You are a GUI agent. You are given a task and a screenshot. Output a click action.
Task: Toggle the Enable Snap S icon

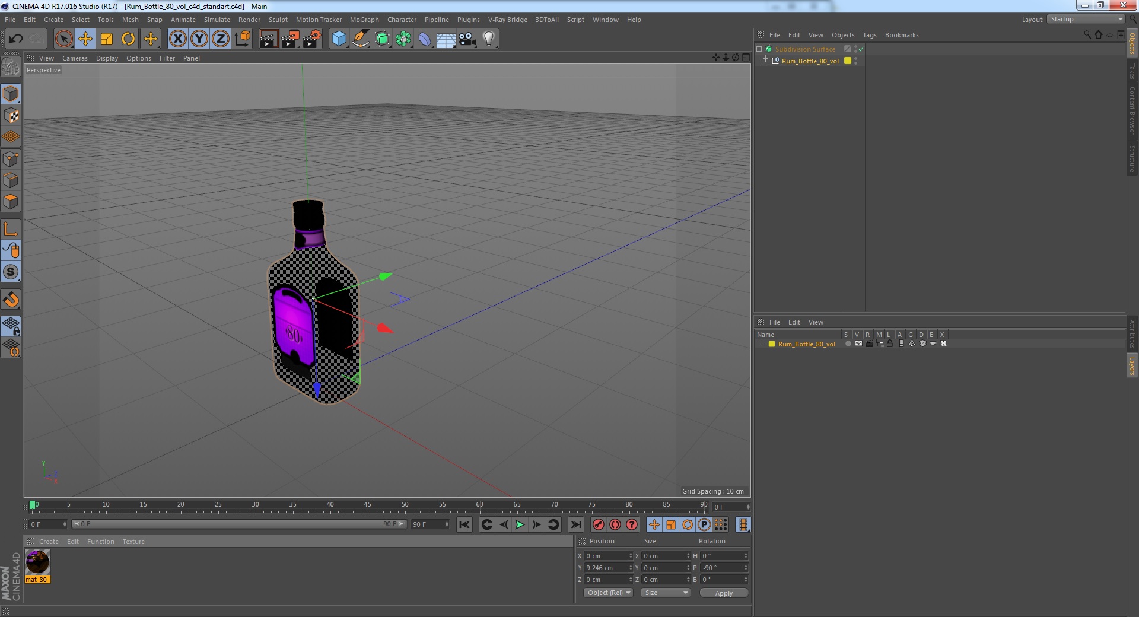click(x=11, y=272)
